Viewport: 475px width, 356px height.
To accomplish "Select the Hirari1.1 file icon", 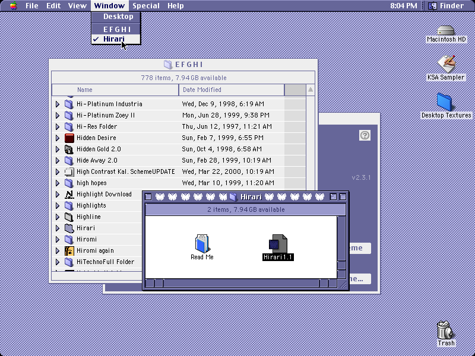I will point(278,243).
